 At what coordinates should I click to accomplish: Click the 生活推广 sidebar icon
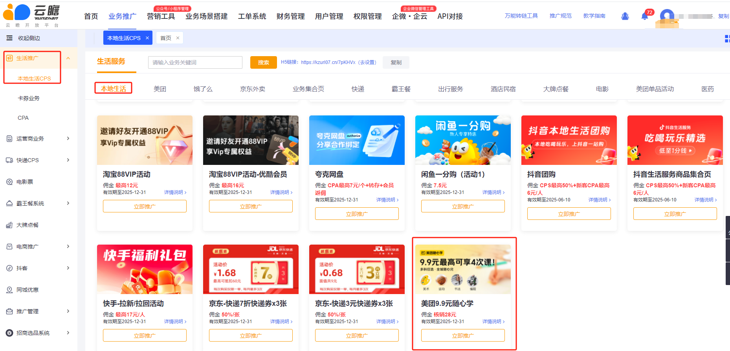[x=10, y=58]
